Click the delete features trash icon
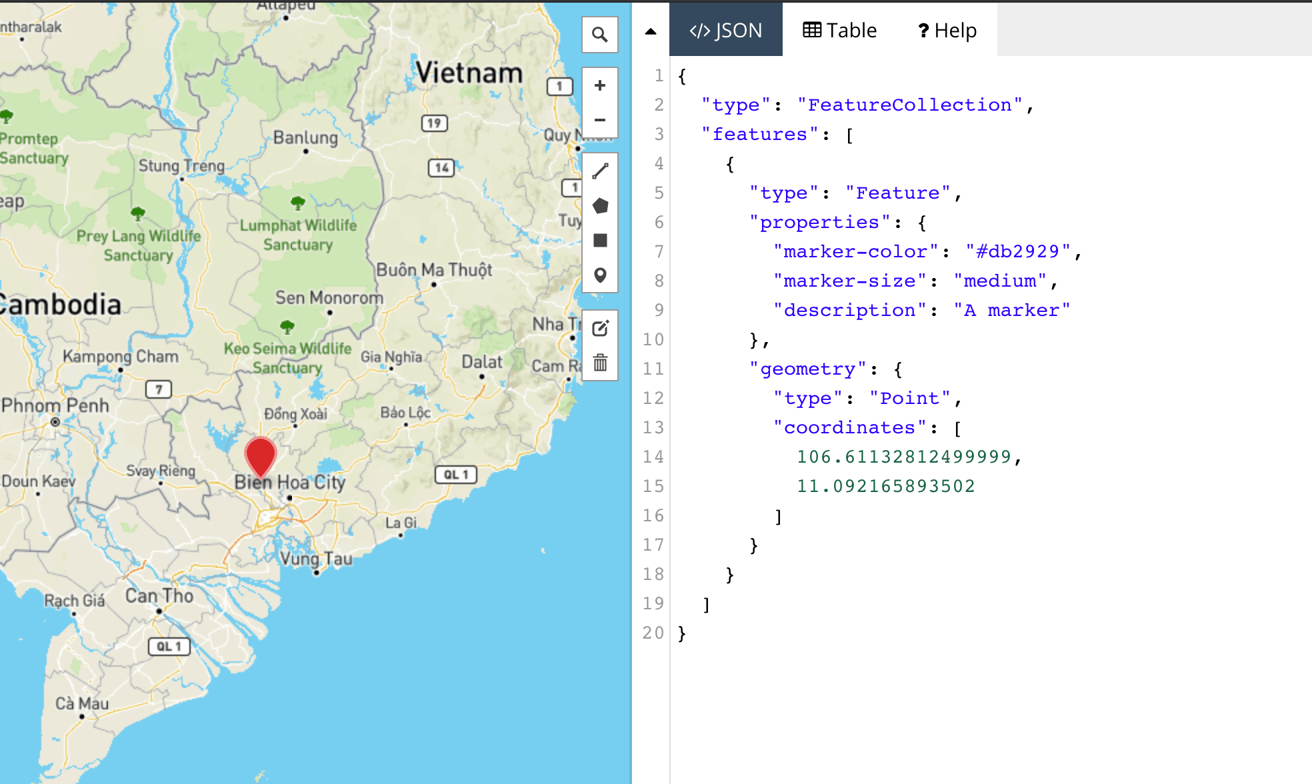Viewport: 1312px width, 784px height. (599, 363)
